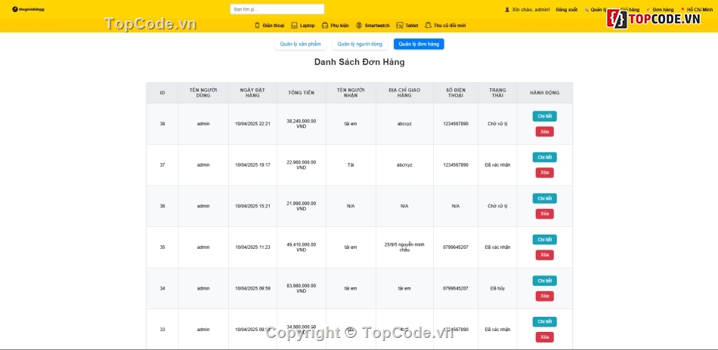This screenshot has height=350, width=718.
Task: Click Xóa on order 35 row
Action: click(544, 255)
